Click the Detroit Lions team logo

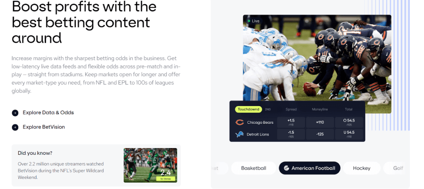pyautogui.click(x=239, y=134)
